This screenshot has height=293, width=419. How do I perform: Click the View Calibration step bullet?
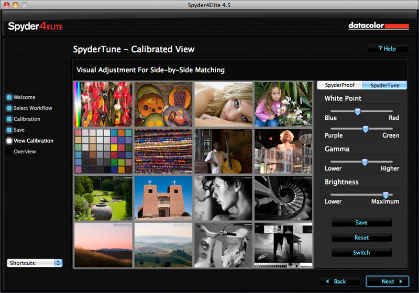point(9,141)
